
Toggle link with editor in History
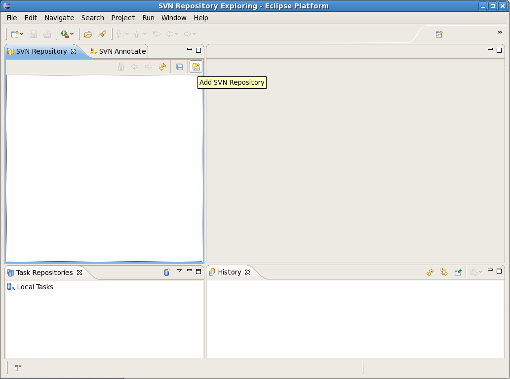click(x=444, y=272)
